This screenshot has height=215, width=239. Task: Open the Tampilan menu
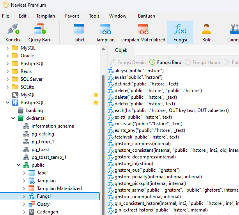pyautogui.click(x=46, y=16)
